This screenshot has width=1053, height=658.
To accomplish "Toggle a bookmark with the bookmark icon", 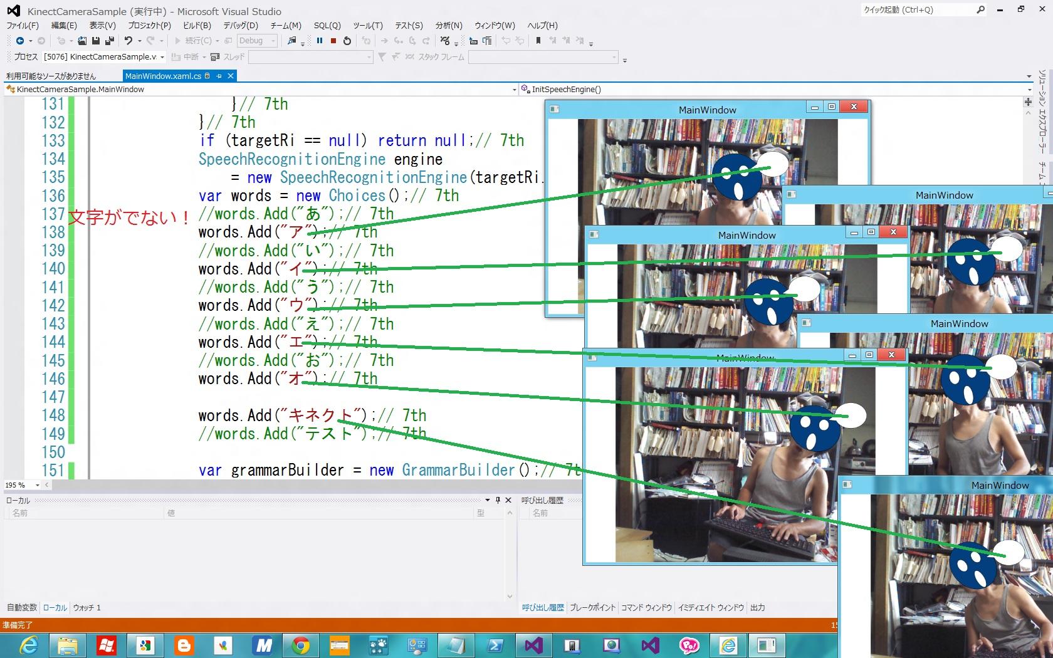I will coord(538,41).
